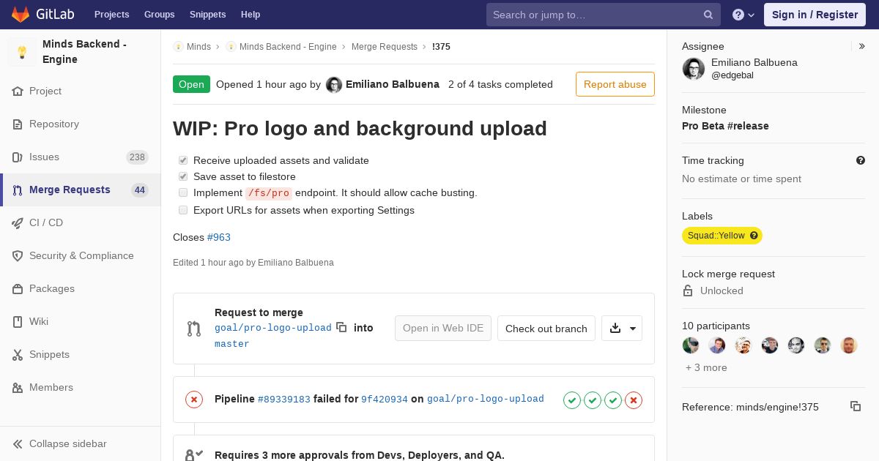This screenshot has height=461, width=879.
Task: Go to Snippets in the top navigation
Action: (x=208, y=15)
